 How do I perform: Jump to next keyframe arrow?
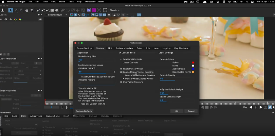coord(261,107)
